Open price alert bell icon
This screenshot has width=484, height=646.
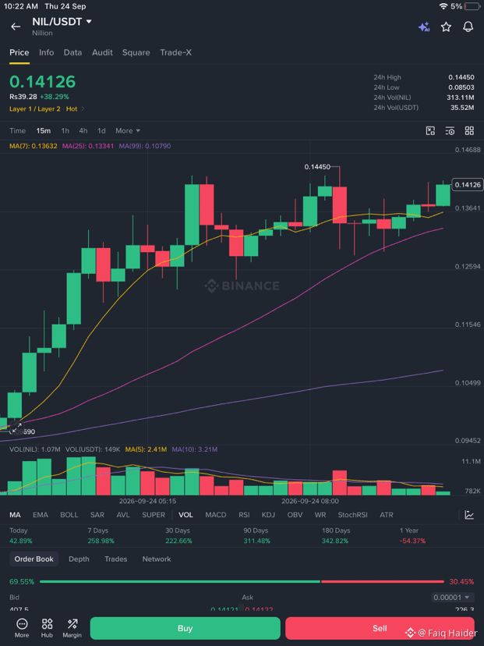[x=468, y=27]
